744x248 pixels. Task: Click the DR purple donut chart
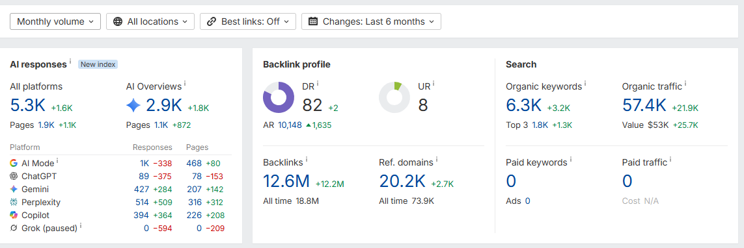279,97
